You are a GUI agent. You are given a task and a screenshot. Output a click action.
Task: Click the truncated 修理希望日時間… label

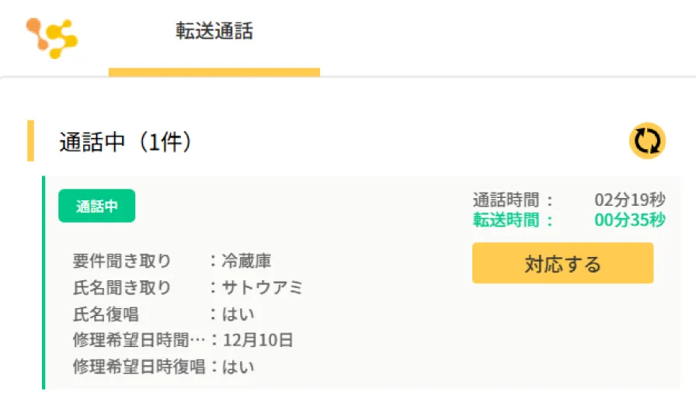coord(138,340)
